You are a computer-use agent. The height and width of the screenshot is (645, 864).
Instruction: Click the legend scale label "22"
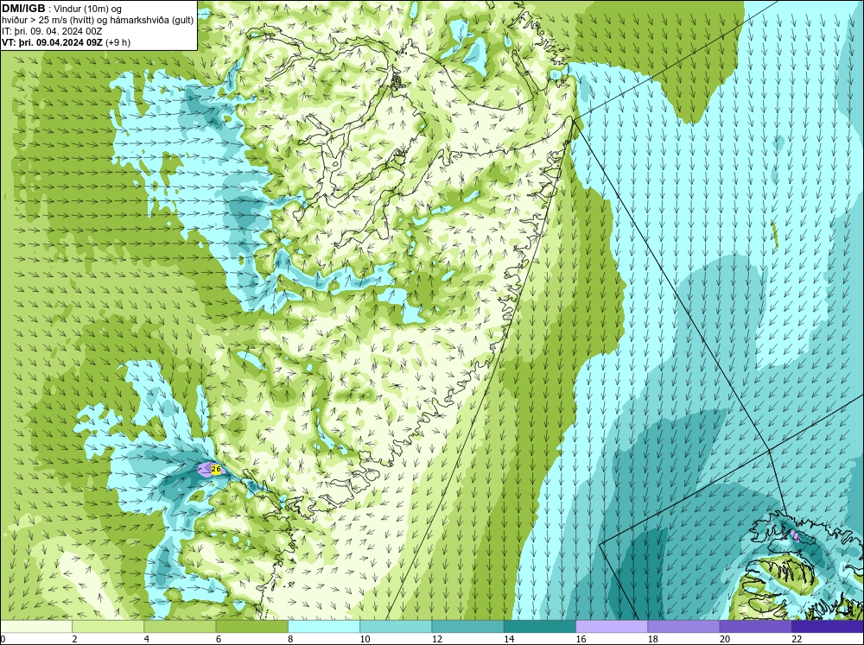pyautogui.click(x=797, y=639)
